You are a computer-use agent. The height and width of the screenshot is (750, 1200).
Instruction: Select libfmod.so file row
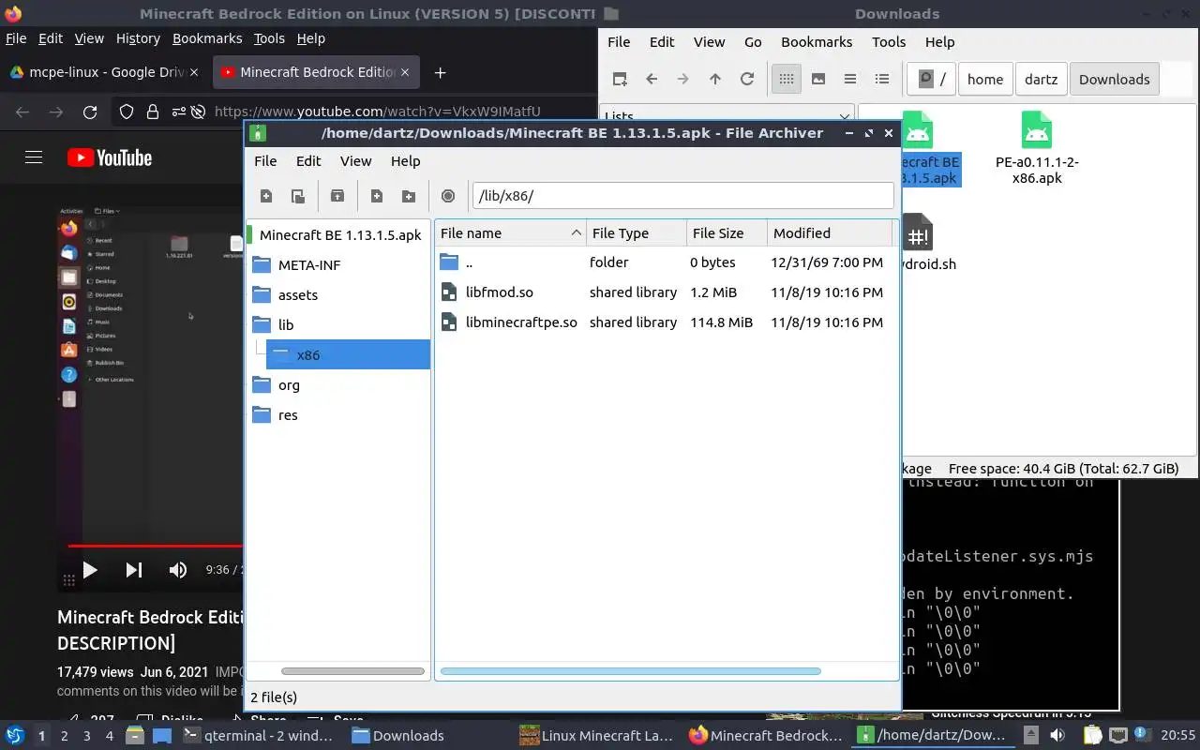click(x=665, y=292)
